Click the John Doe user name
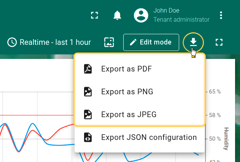Screen dimensions: 240x162 (166, 11)
